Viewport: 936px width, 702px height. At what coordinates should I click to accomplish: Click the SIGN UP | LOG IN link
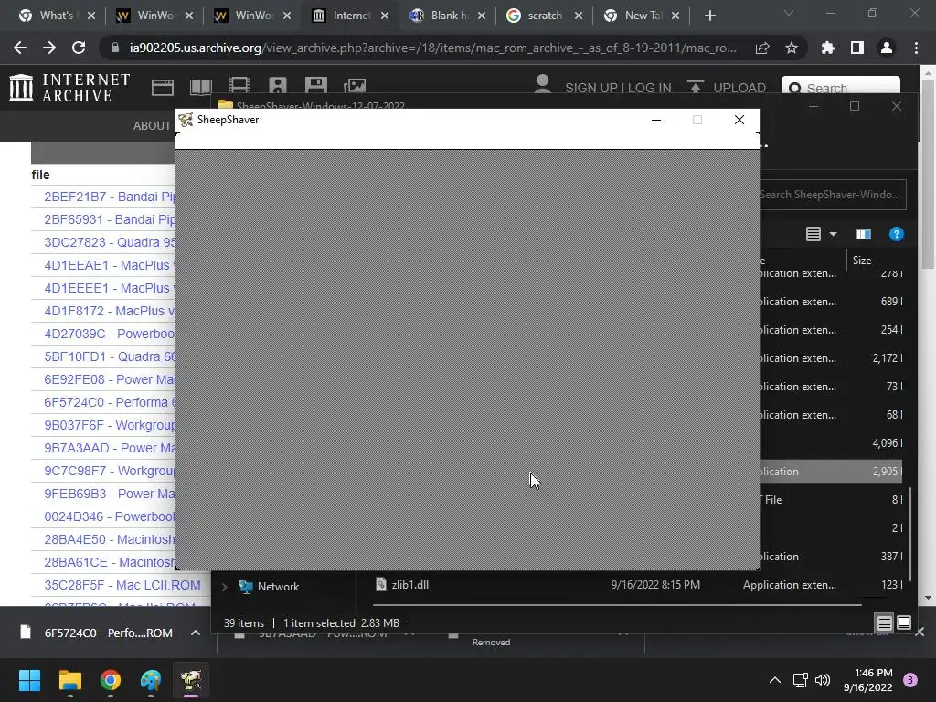coord(618,88)
